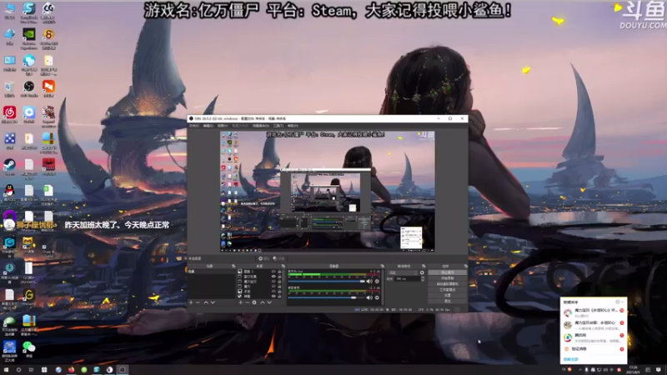Remove the selected scene with the minus icon

coord(198,302)
